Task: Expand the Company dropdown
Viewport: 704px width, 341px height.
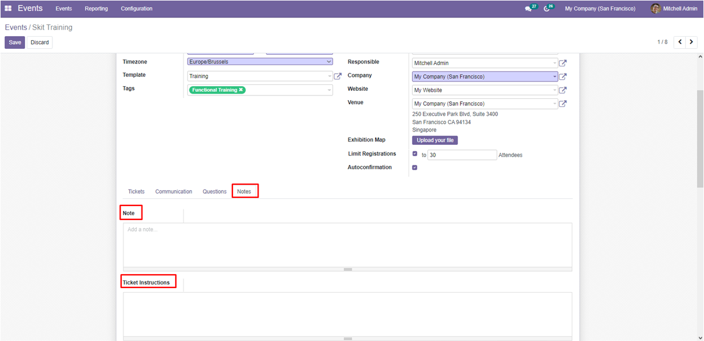Action: pyautogui.click(x=554, y=77)
